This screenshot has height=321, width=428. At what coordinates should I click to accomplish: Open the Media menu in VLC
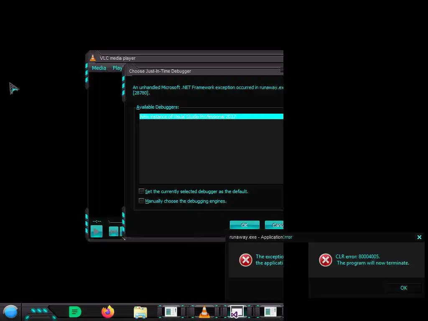point(99,68)
